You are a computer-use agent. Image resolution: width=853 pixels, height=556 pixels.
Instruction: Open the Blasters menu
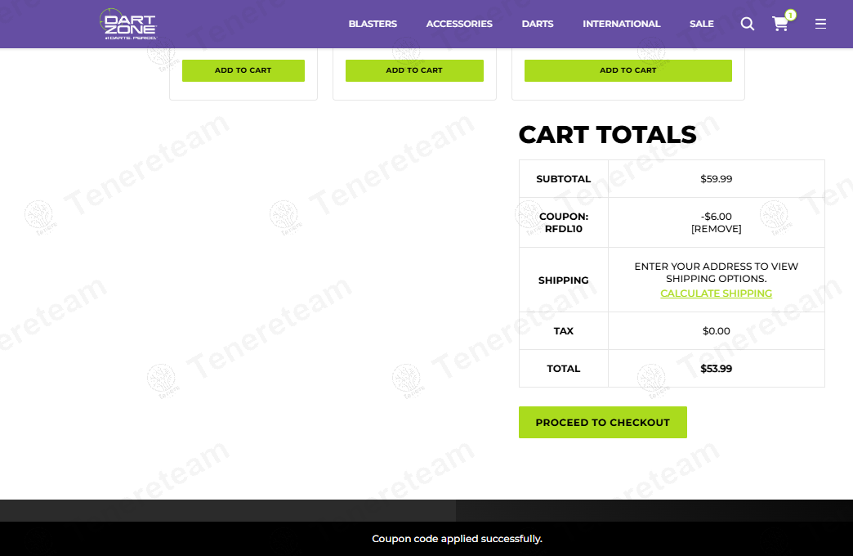(x=373, y=24)
